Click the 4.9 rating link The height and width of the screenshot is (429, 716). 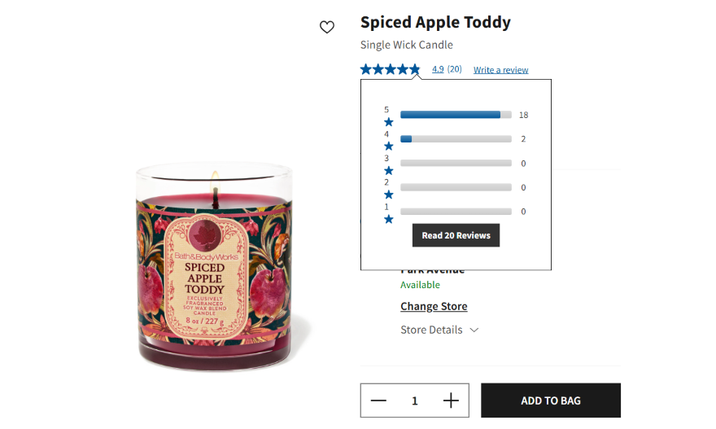(x=438, y=69)
